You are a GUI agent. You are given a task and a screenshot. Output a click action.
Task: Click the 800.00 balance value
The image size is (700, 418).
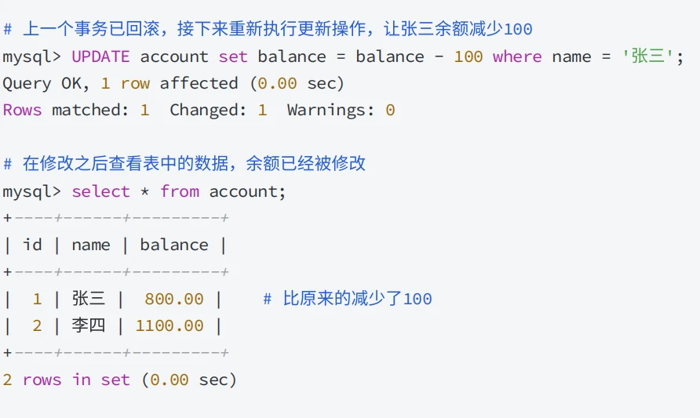(174, 299)
